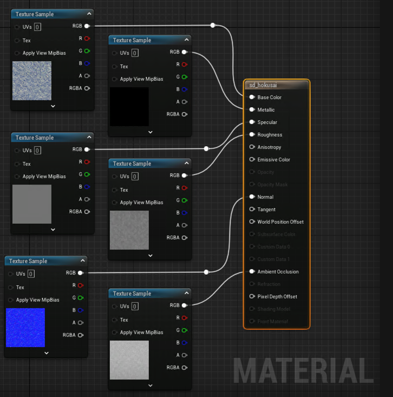Click A output on Specular-wired Texture Sample
Image resolution: width=393 pixels, height=397 pixels.
point(87,199)
